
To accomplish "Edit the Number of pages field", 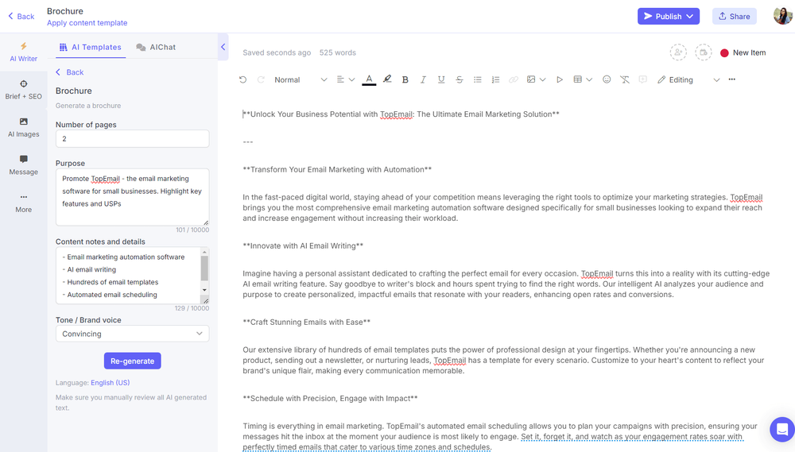I will coord(132,139).
